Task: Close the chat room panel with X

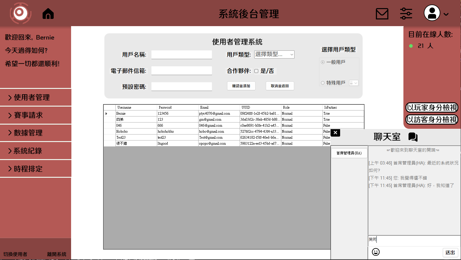Action: (335, 133)
